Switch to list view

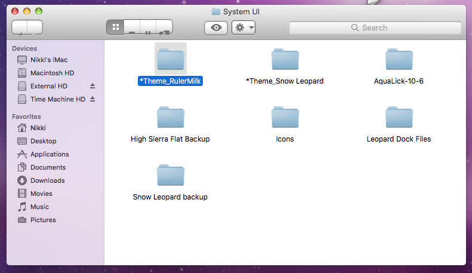pos(132,27)
